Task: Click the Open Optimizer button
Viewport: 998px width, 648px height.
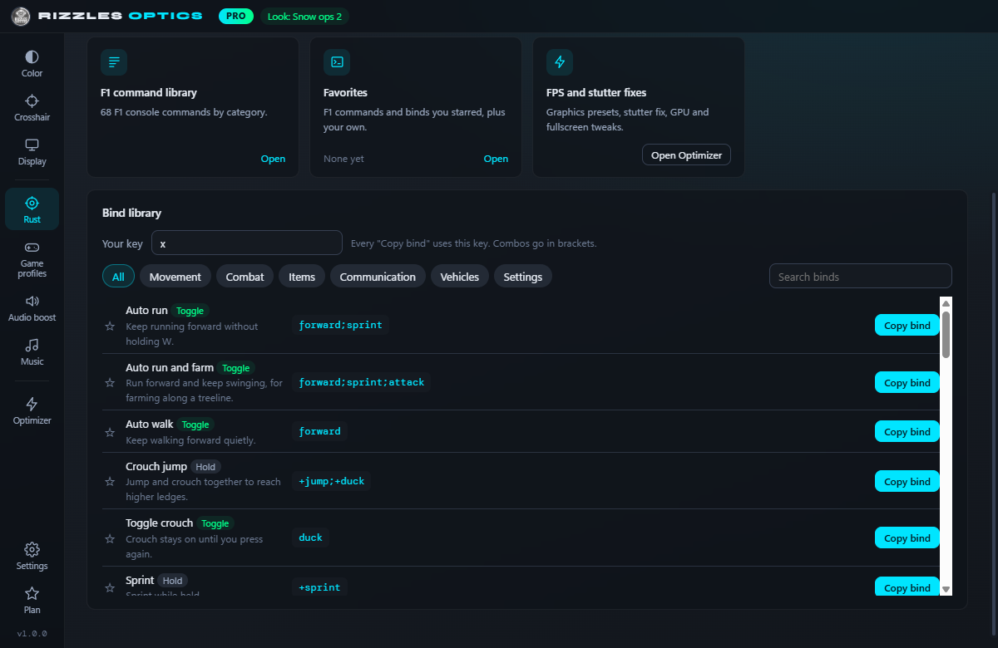Action: pyautogui.click(x=686, y=155)
